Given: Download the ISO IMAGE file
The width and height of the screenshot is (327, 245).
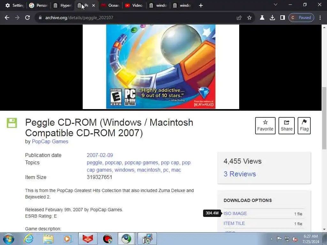Looking at the screenshot, I should [235, 213].
